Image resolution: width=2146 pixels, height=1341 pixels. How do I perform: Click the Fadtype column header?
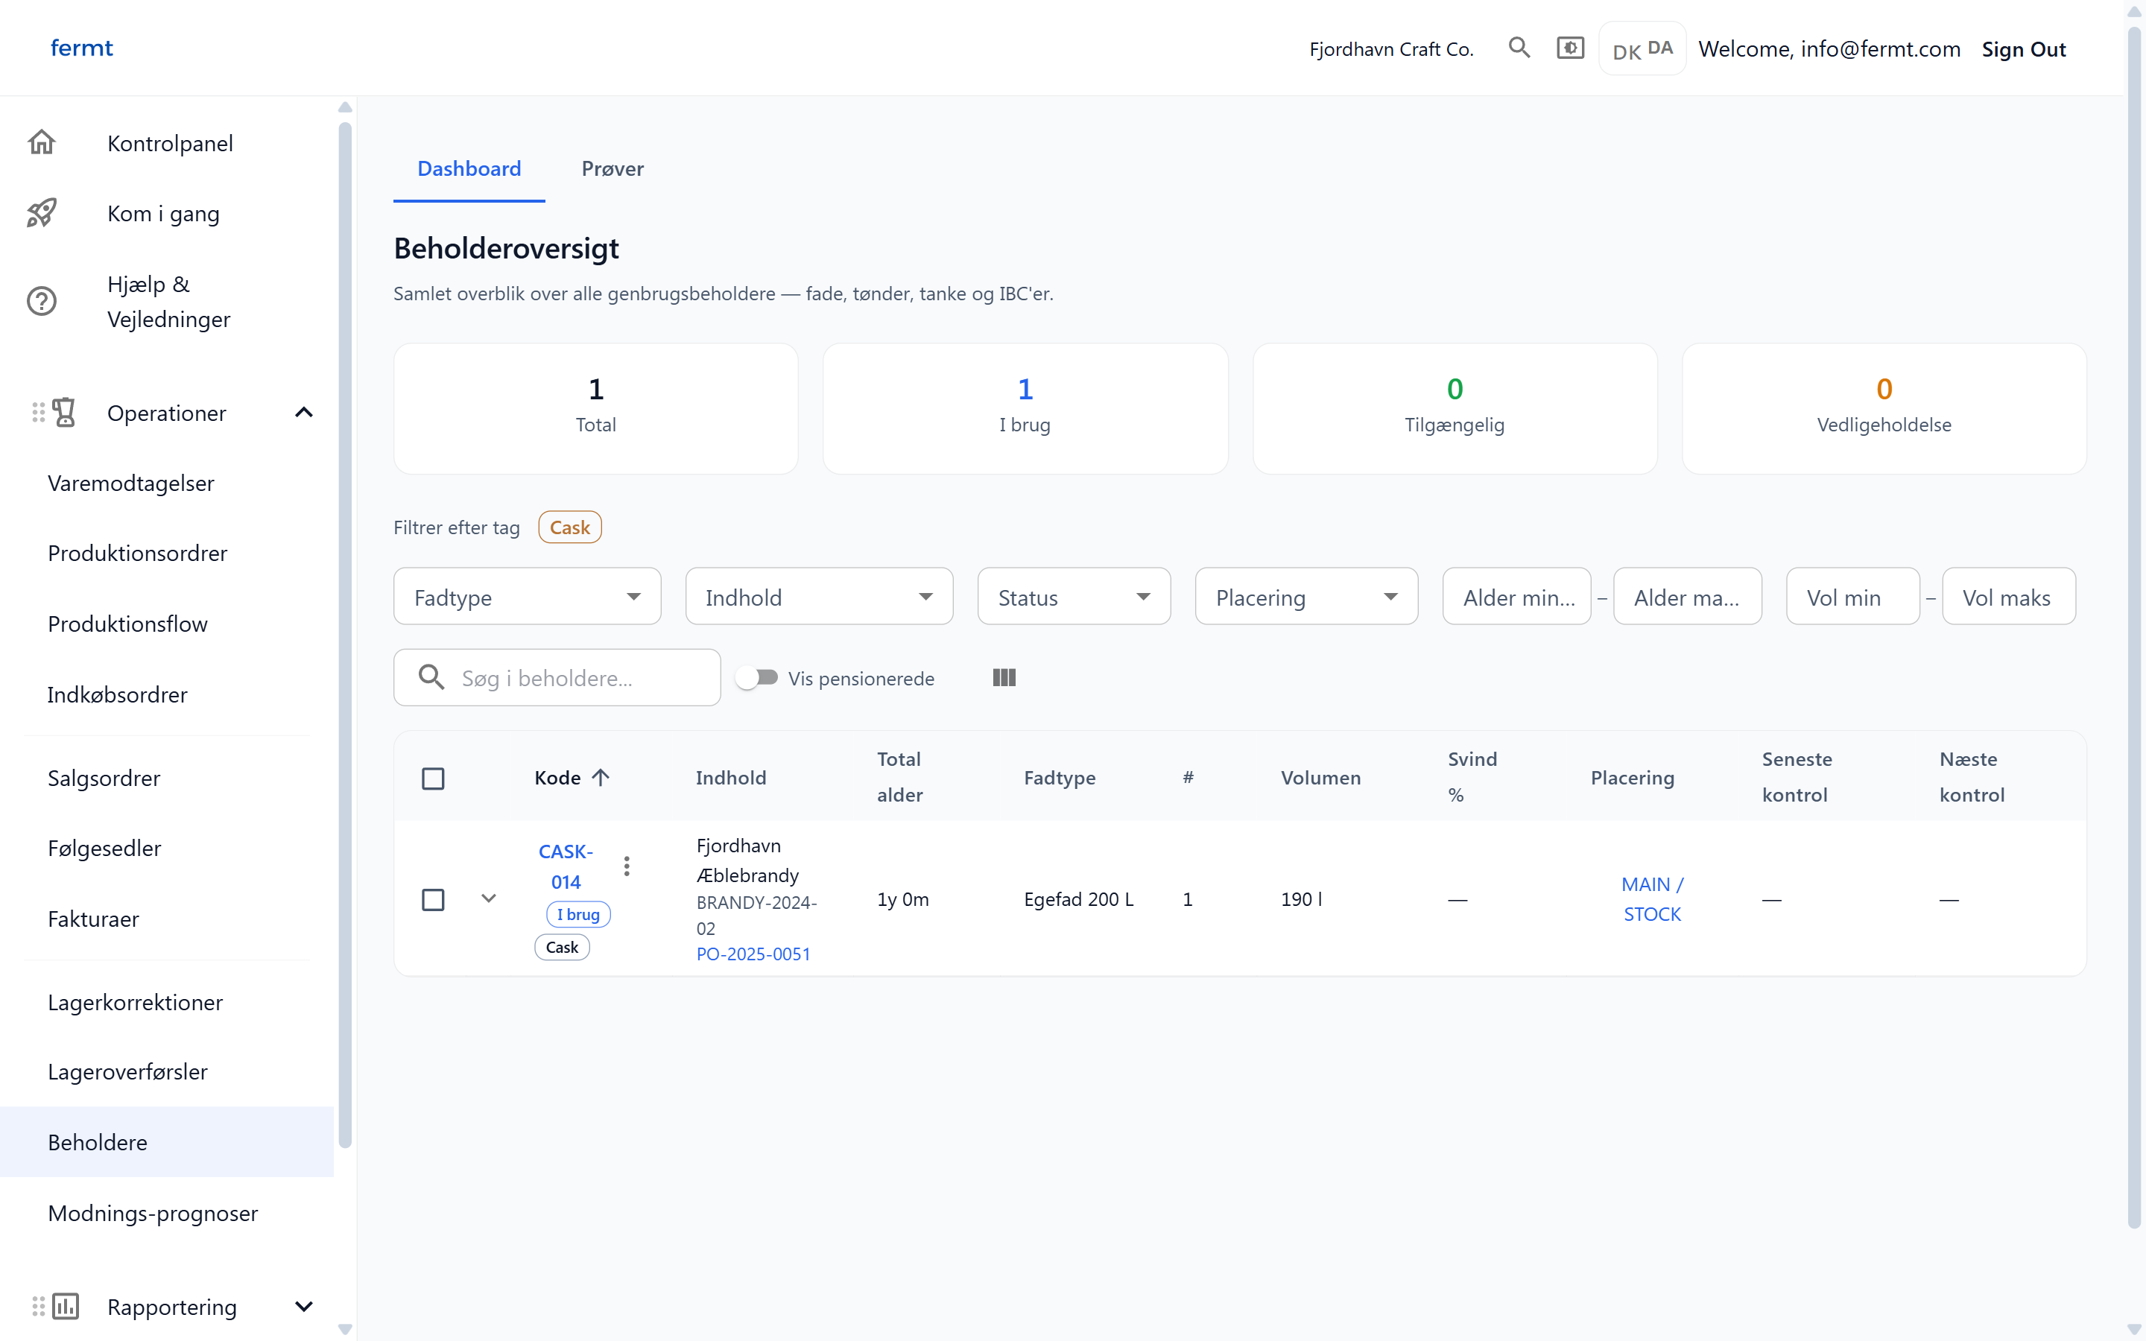[1060, 778]
